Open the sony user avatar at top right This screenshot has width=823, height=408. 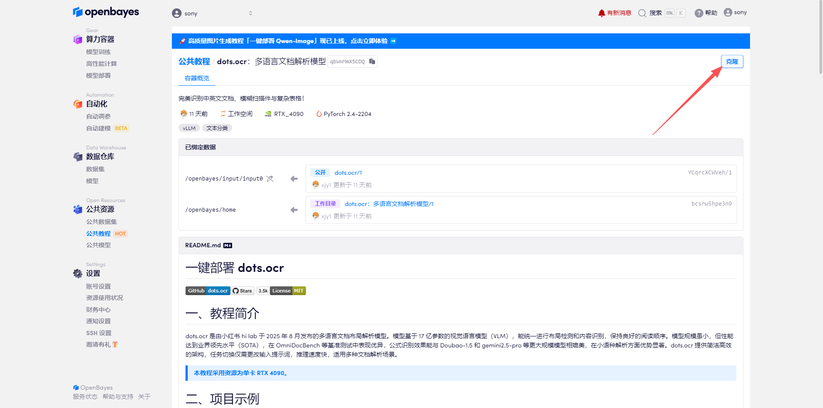point(728,12)
